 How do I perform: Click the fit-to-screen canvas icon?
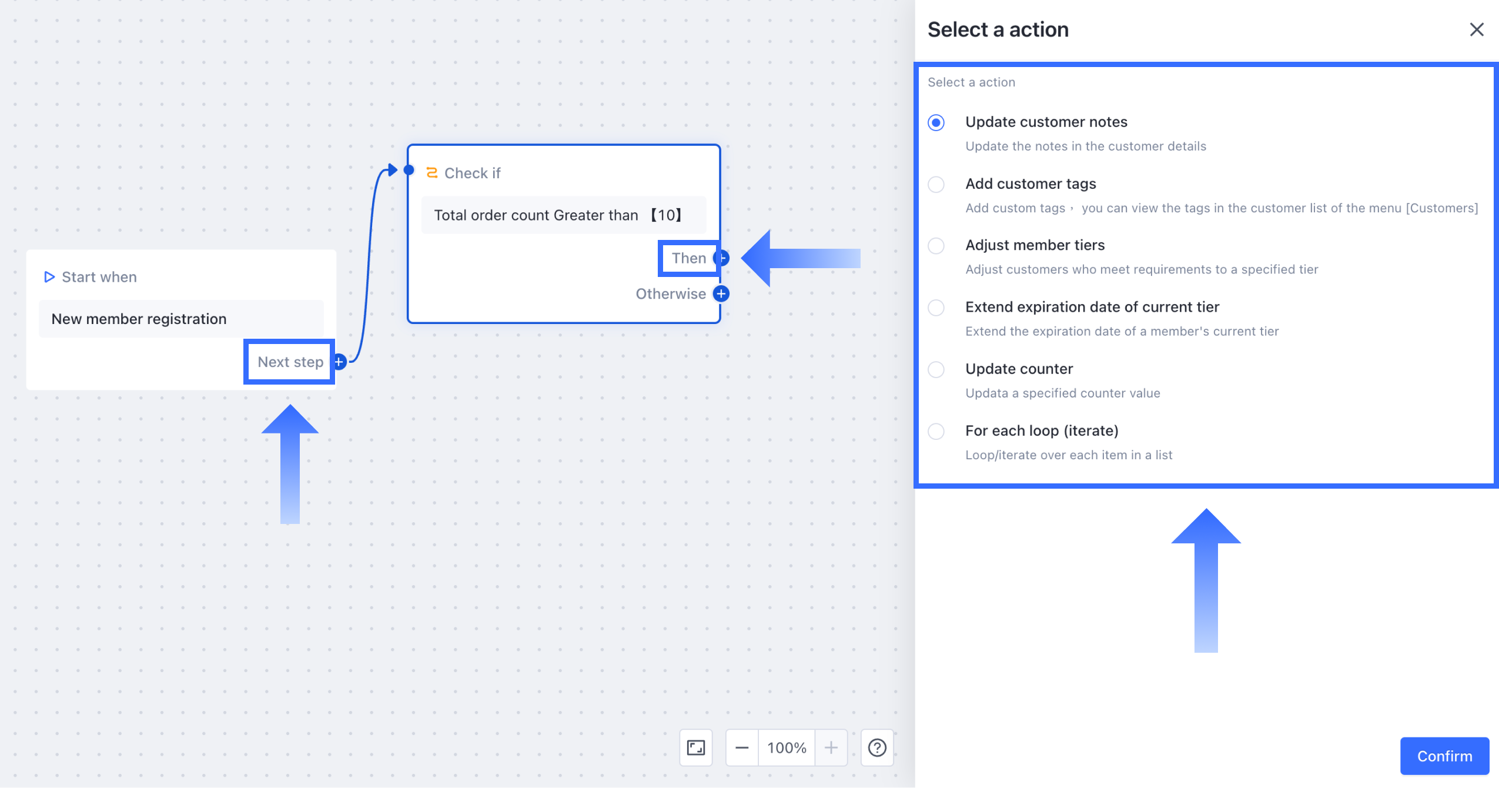pyautogui.click(x=696, y=747)
